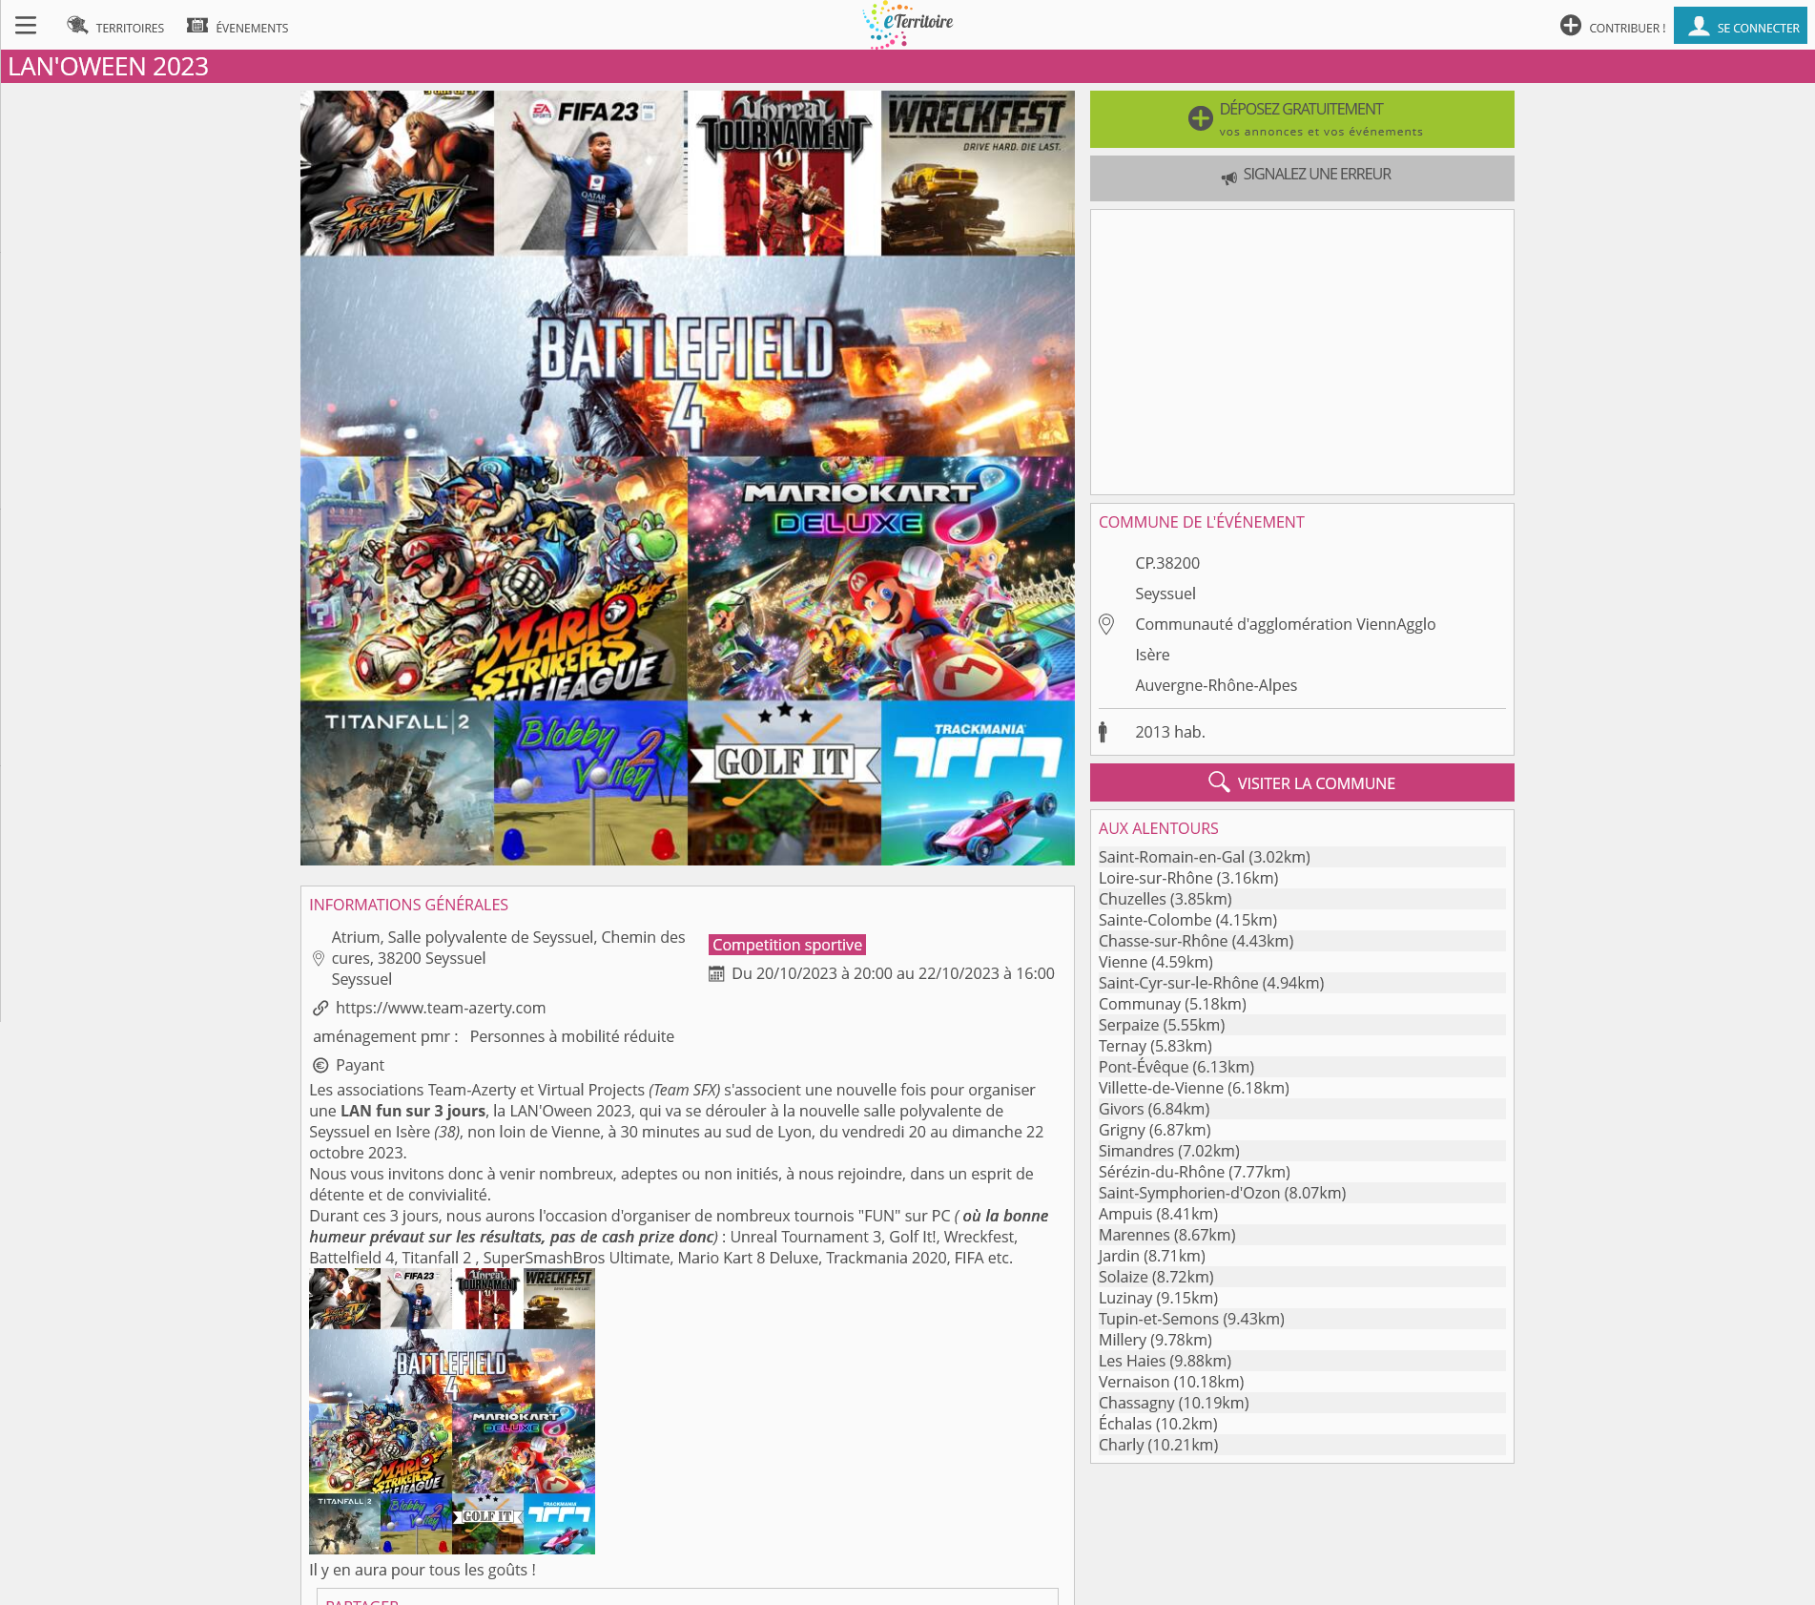Click the eTerritoire logo

(908, 25)
